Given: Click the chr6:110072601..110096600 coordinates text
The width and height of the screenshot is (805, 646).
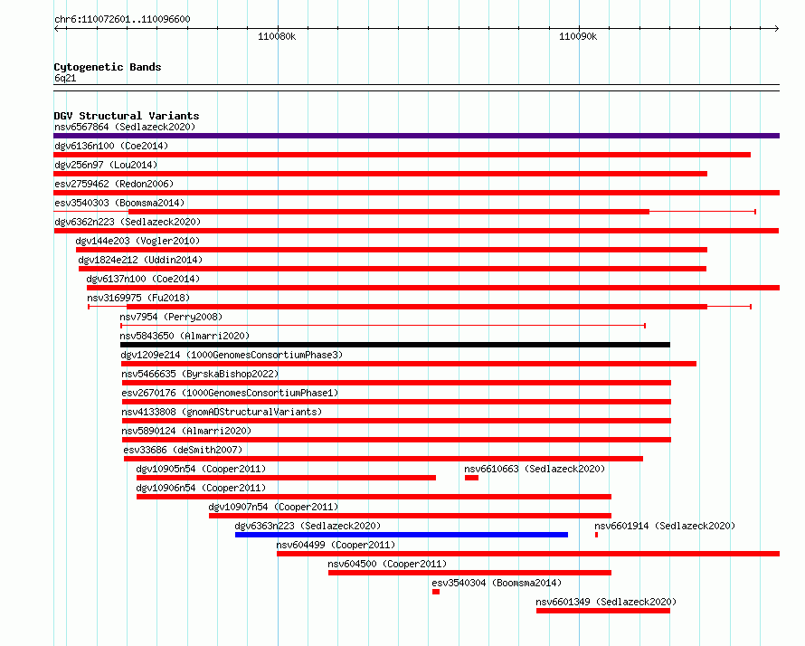Looking at the screenshot, I should [122, 19].
